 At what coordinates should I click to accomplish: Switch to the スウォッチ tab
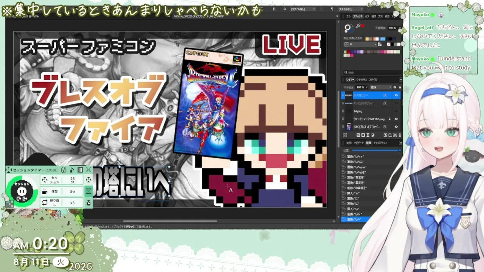[358, 17]
